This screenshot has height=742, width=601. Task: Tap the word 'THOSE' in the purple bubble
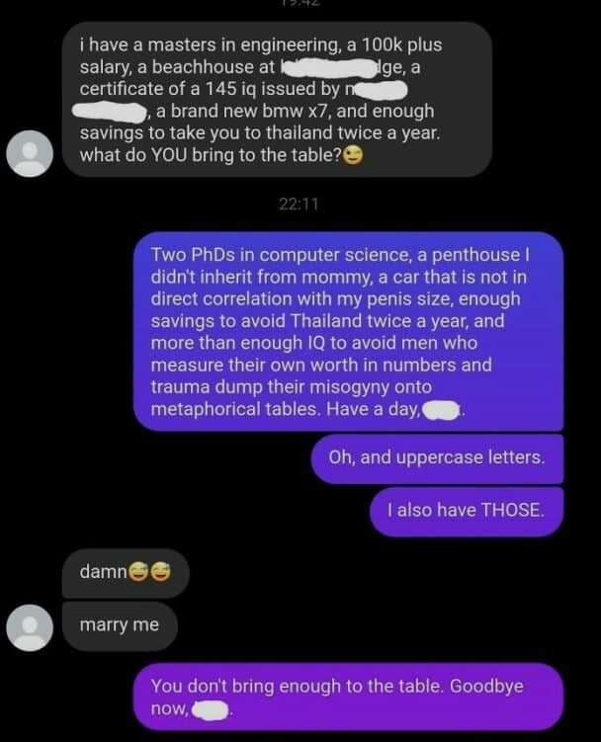(x=510, y=511)
